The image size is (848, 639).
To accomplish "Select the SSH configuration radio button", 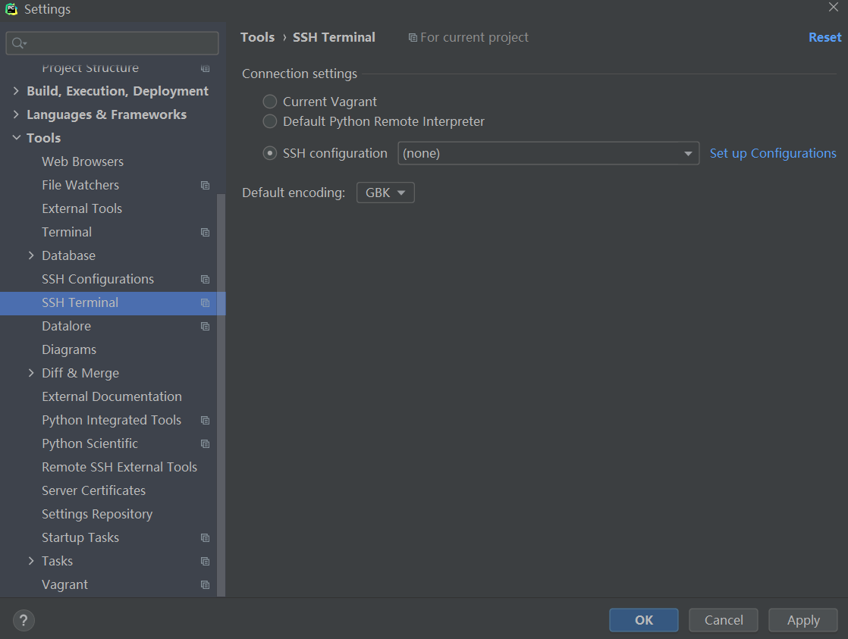I will 270,154.
